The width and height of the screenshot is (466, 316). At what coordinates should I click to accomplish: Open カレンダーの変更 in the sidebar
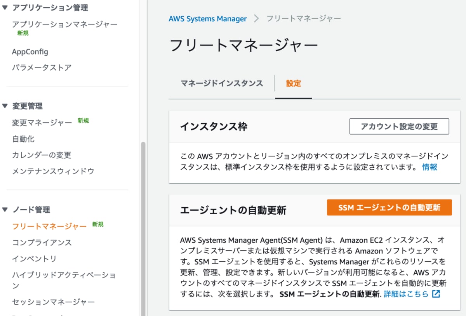[x=42, y=155]
